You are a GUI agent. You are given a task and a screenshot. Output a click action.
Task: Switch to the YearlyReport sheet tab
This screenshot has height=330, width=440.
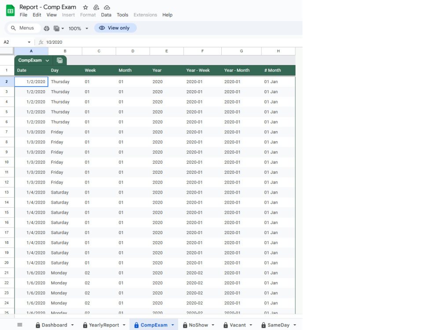click(x=104, y=325)
